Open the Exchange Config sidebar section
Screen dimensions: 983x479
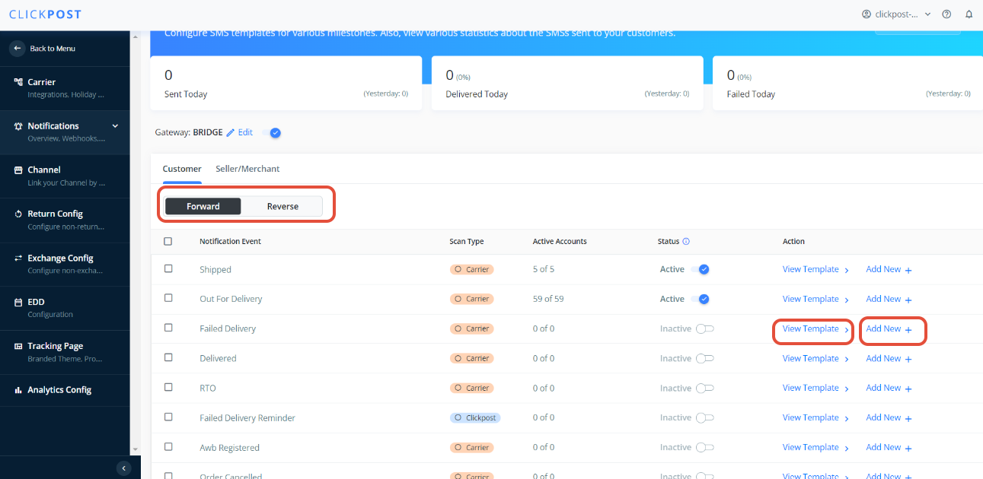[x=65, y=264]
